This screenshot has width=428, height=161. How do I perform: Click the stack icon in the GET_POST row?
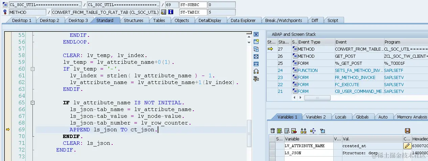[x=295, y=56]
